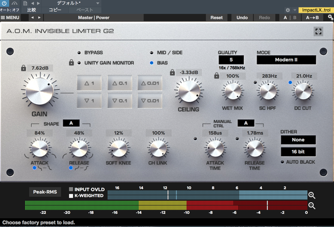This screenshot has height=227, width=334.
Task: Click the 7.62dB gain value field
Action: tap(40, 68)
